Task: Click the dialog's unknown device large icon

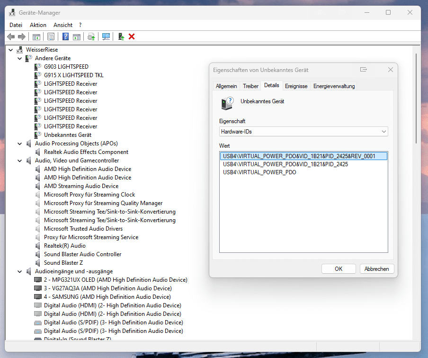Action: [227, 104]
